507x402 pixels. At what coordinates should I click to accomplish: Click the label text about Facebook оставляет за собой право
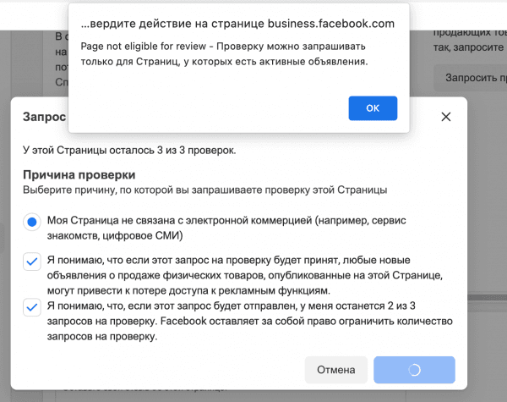point(249,321)
